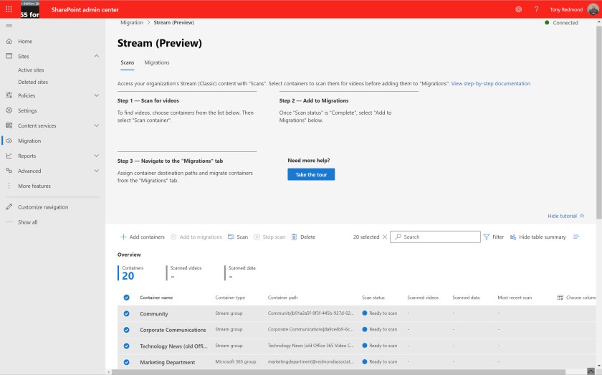Viewport: 602px width, 375px height.
Task: Click the Add to migrations button
Action: (x=196, y=237)
